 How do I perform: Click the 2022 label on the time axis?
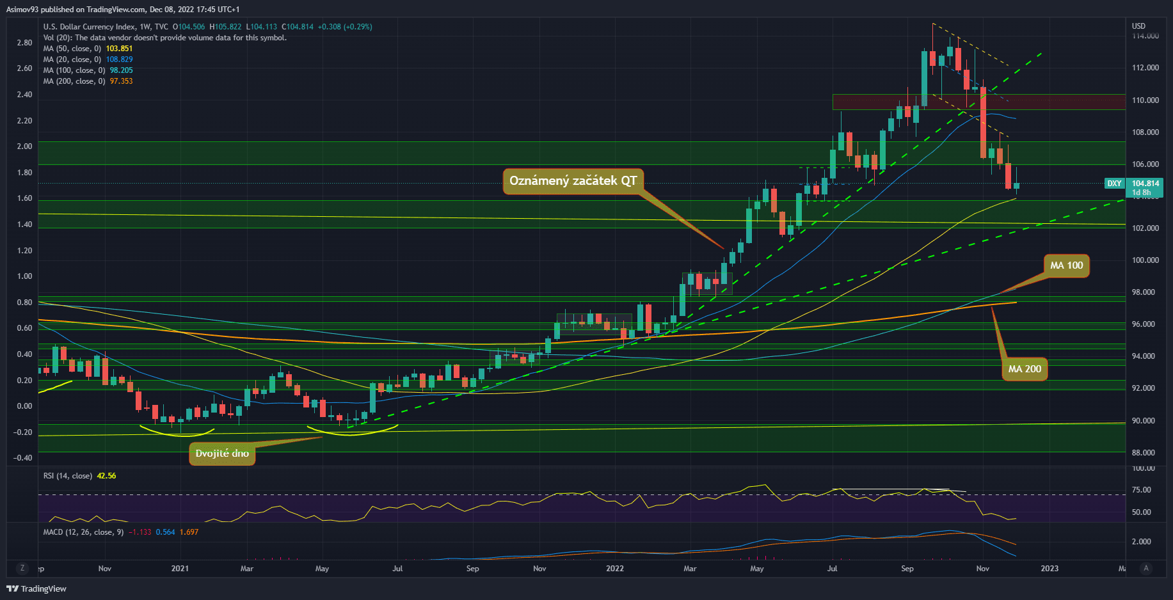coord(614,569)
